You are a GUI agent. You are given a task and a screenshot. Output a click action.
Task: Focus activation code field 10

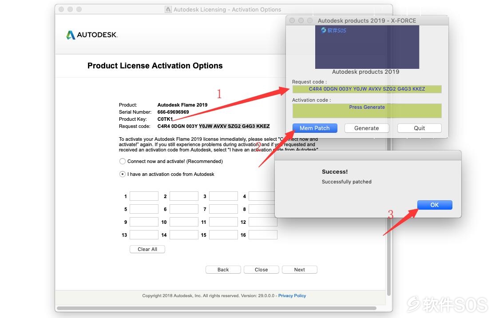184,222
